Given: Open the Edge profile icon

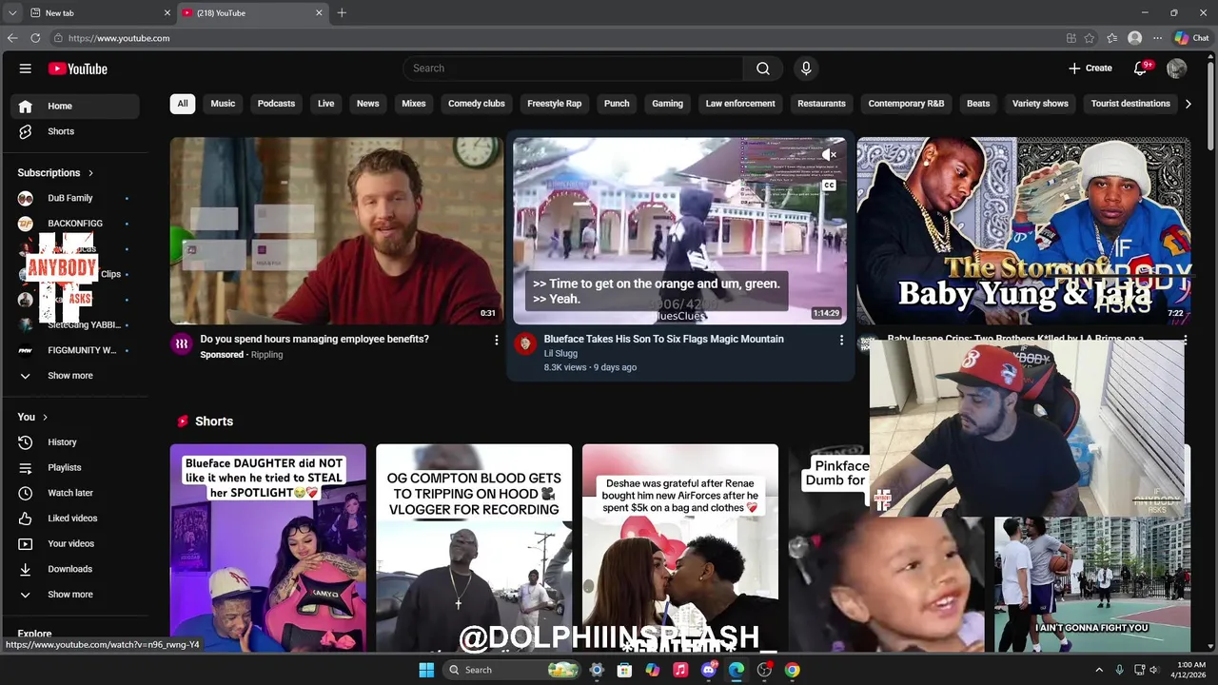Looking at the screenshot, I should [1134, 38].
